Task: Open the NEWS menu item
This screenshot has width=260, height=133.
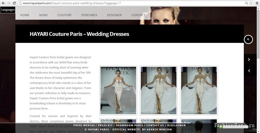Action: pos(44,15)
